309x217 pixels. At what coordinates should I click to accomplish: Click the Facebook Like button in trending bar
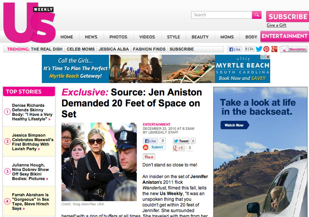point(235,49)
